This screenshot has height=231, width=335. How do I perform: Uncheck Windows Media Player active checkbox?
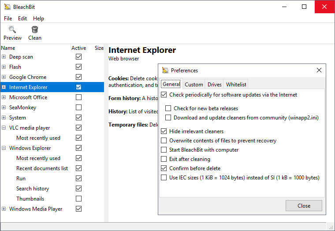tap(78, 209)
